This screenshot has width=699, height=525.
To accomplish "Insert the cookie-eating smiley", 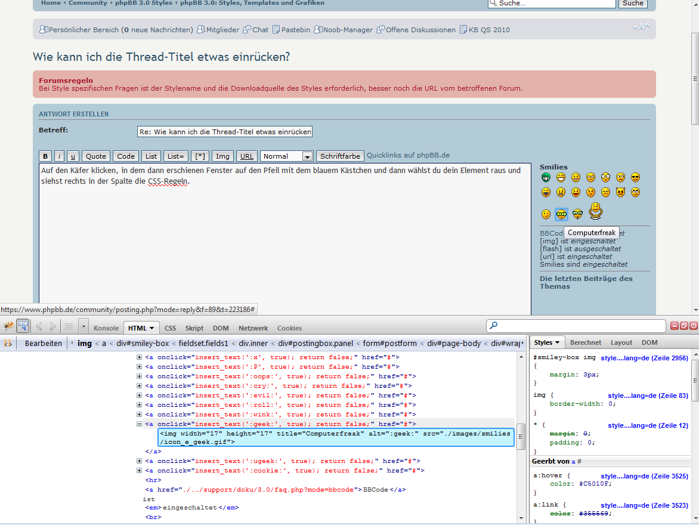I will point(595,211).
